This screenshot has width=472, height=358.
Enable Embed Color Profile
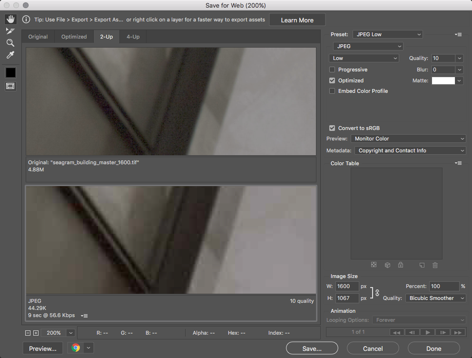coord(332,91)
